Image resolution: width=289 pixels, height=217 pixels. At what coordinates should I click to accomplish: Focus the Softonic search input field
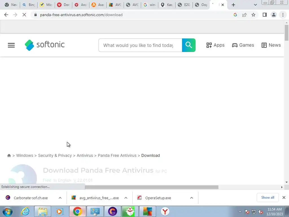pyautogui.click(x=140, y=45)
